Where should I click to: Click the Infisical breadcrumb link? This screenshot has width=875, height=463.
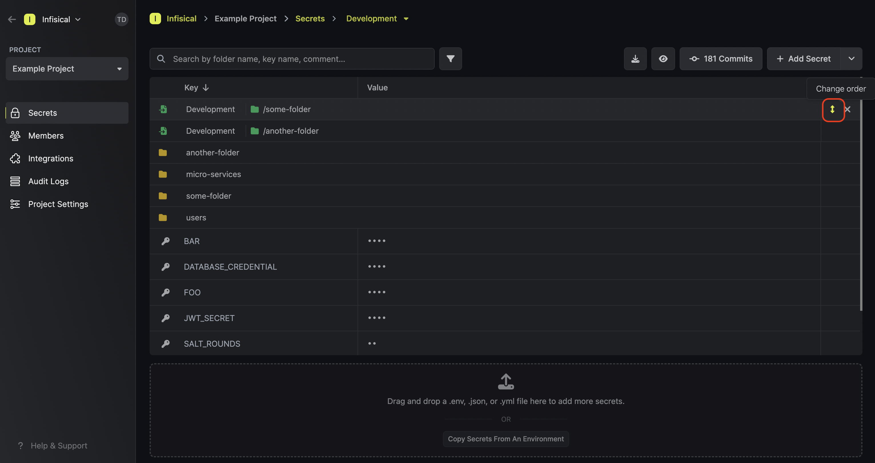pyautogui.click(x=181, y=19)
